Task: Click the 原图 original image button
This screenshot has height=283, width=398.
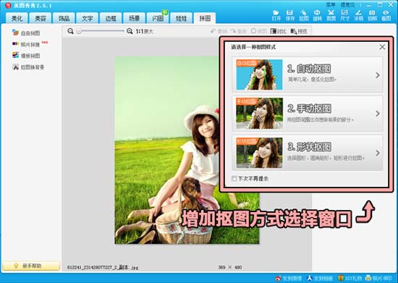Action: 258,31
